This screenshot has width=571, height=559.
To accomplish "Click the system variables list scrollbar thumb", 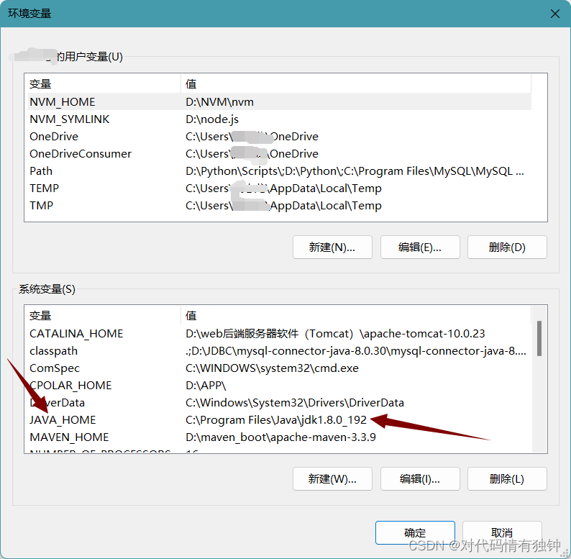I will tap(539, 338).
